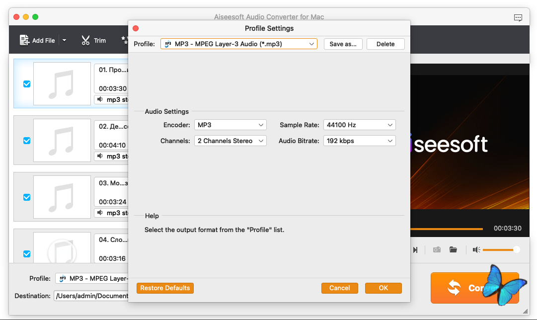
Task: Click Restore Defaults button
Action: [165, 288]
